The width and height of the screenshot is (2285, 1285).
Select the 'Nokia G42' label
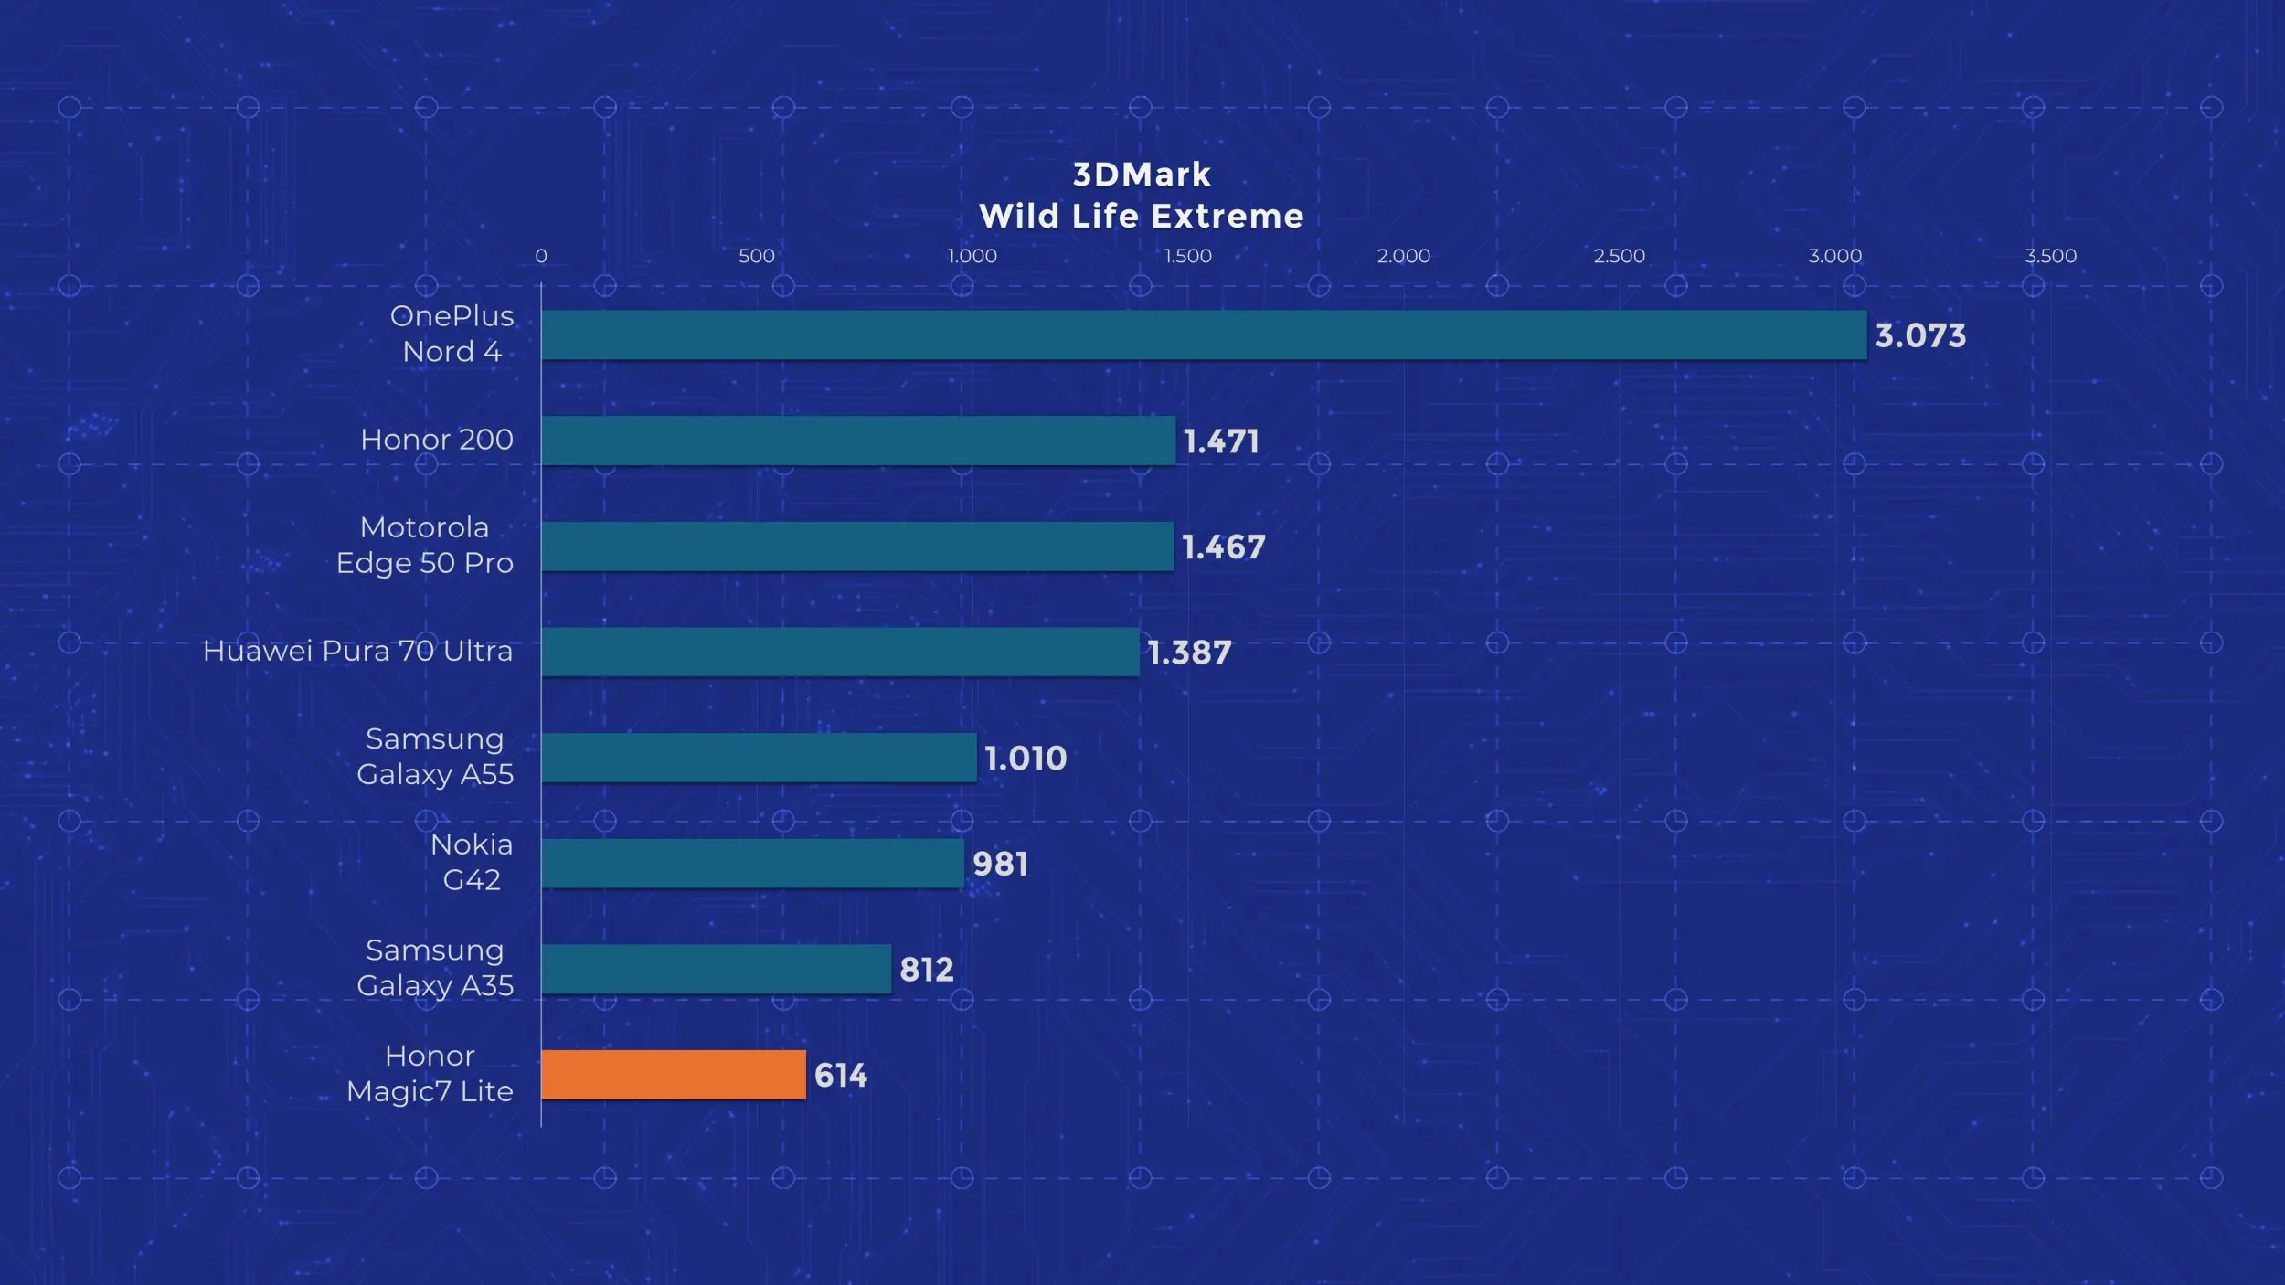472,862
